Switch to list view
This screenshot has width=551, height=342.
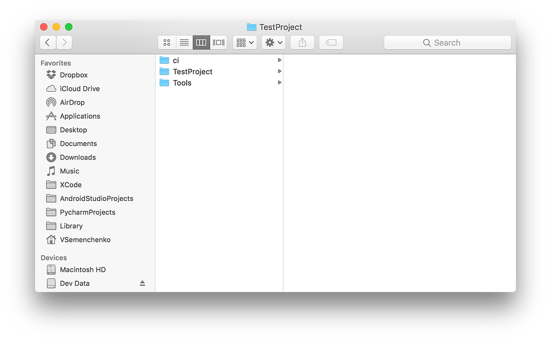pyautogui.click(x=184, y=42)
